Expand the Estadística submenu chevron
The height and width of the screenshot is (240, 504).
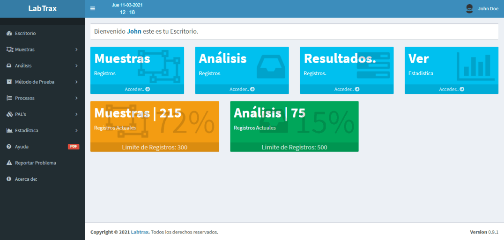point(76,131)
